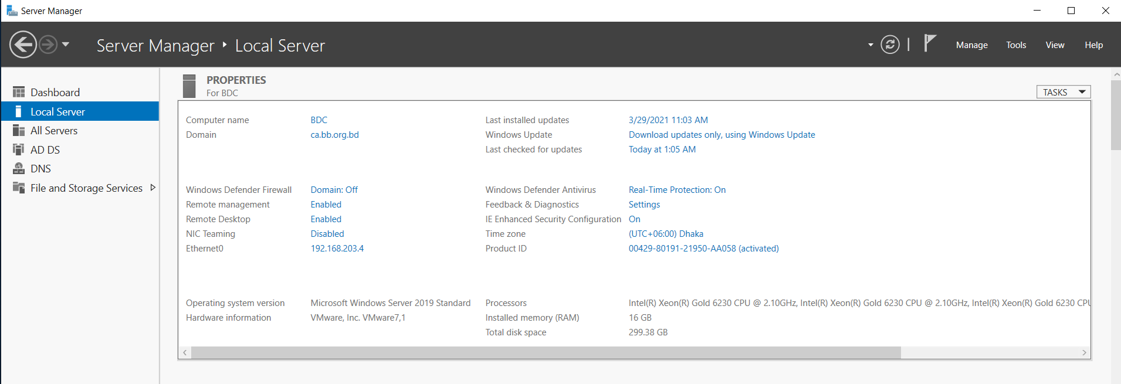Screen dimensions: 1121x384
Task: Click the Domain: Off firewall link
Action: coord(334,190)
